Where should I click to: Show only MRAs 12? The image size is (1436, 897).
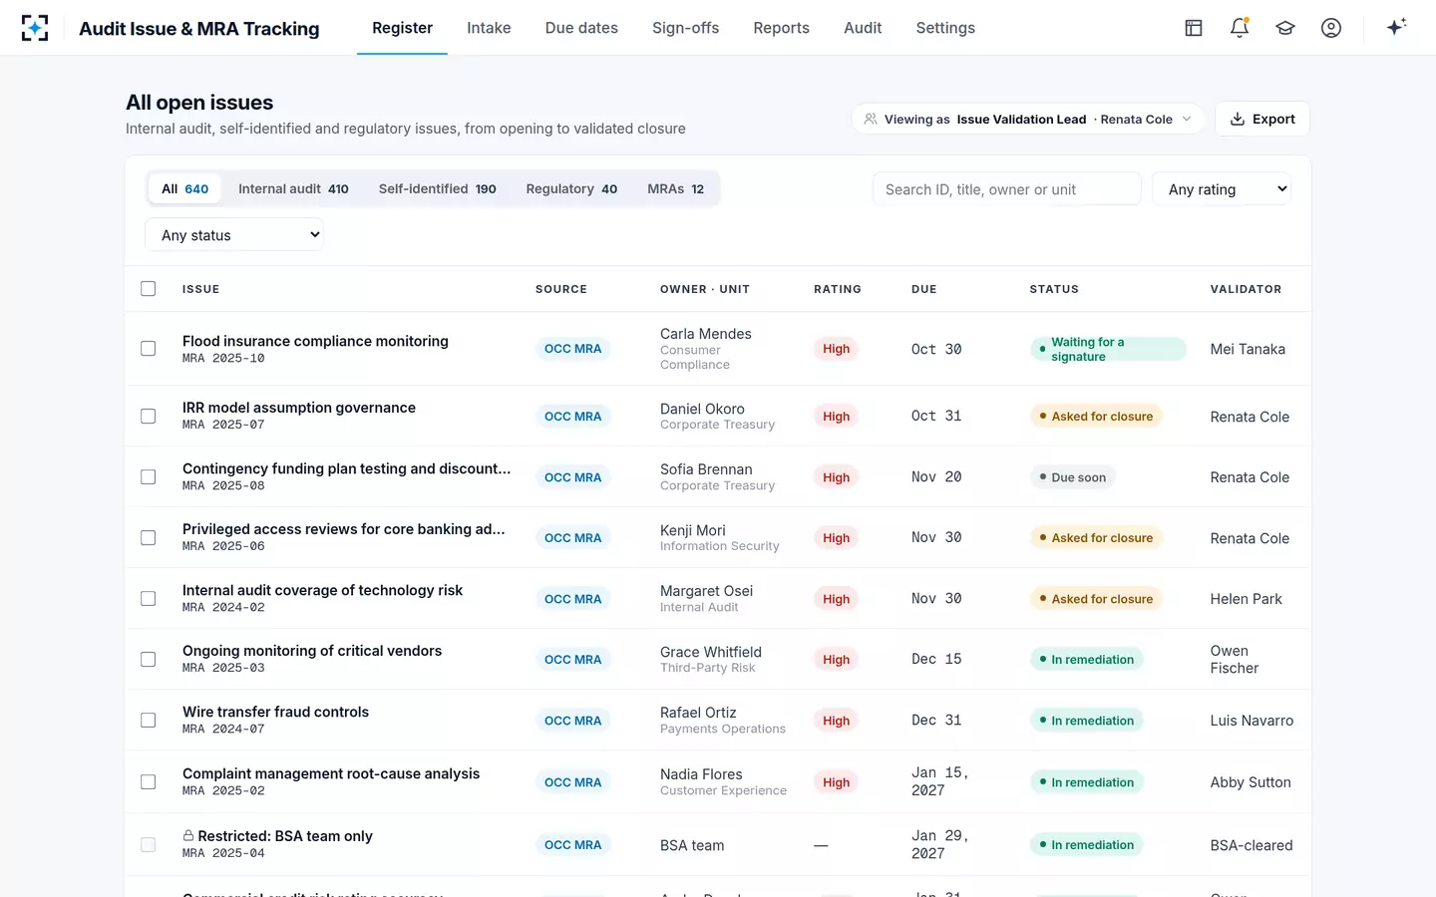[x=675, y=188]
